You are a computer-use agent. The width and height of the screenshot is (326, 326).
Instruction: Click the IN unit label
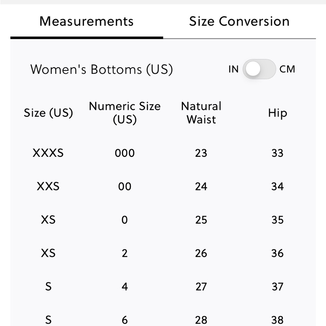pos(233,69)
